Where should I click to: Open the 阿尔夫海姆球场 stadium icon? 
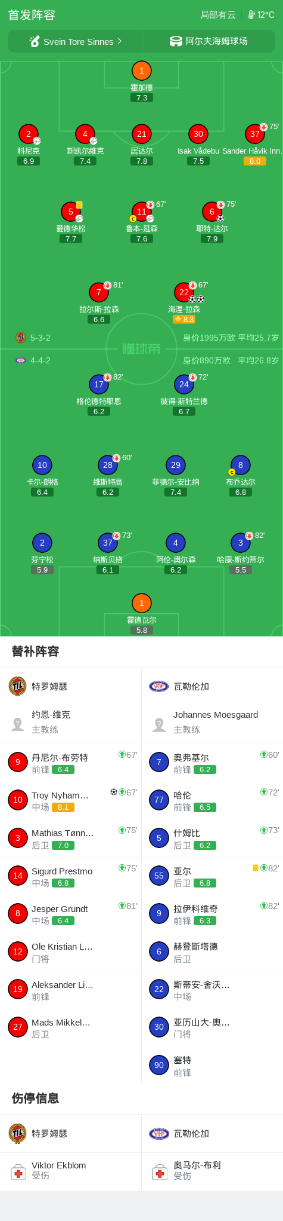pyautogui.click(x=176, y=41)
